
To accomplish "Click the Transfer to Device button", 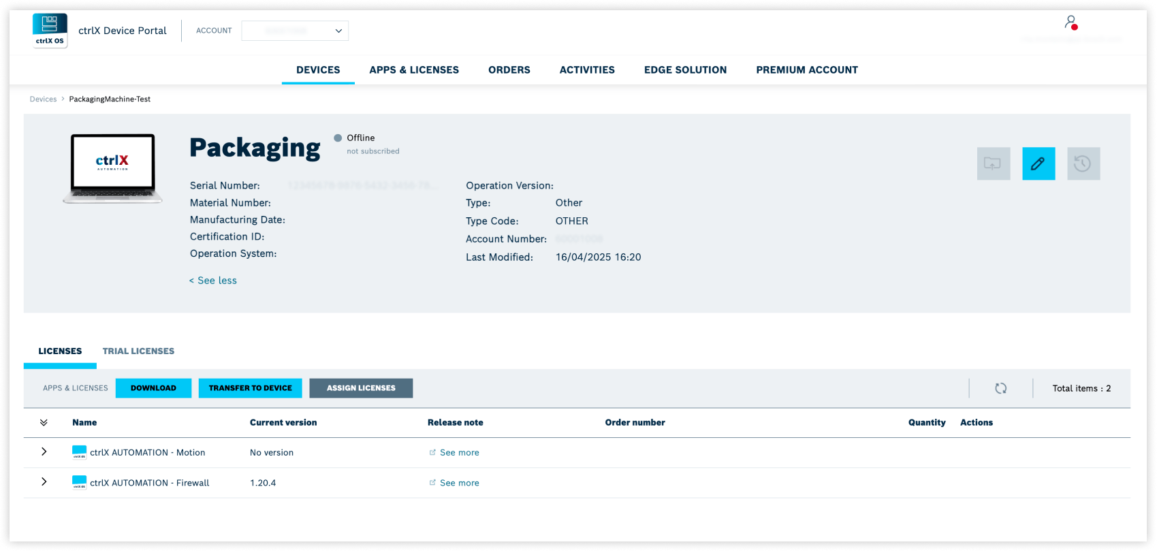I will point(250,388).
